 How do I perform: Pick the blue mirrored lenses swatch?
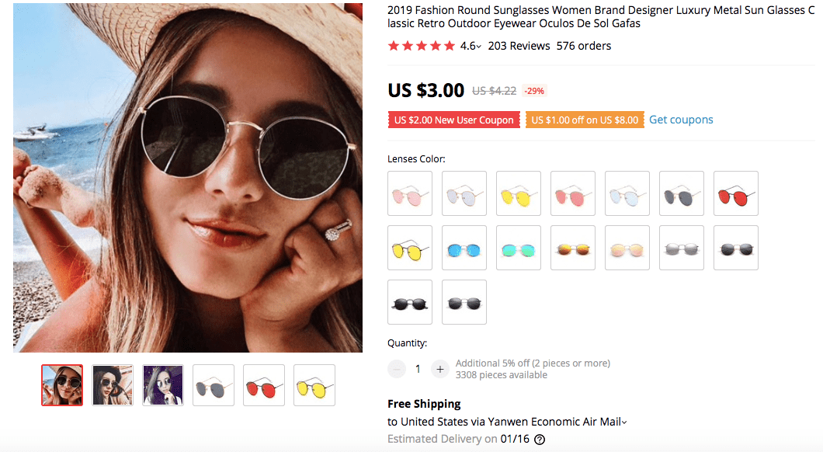point(464,248)
